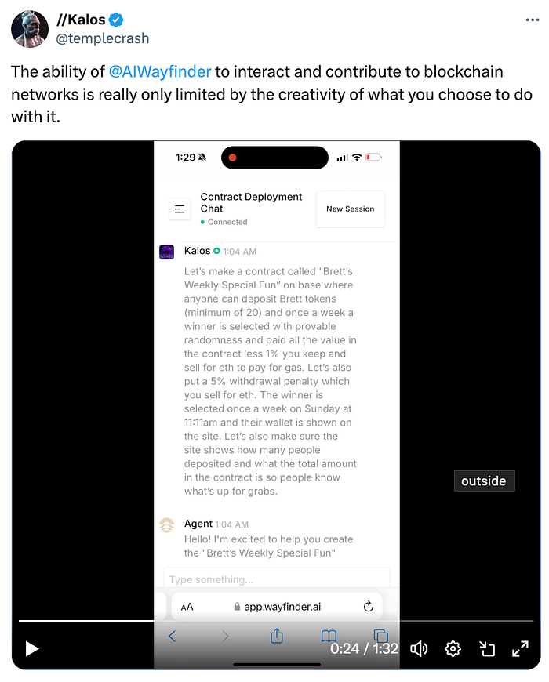
Task: Start a New Session in the chat
Action: pos(350,209)
